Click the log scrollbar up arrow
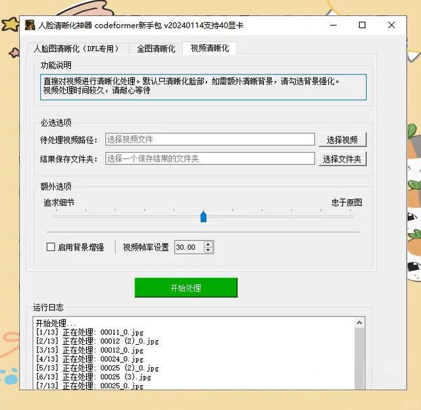This screenshot has width=421, height=410. [360, 322]
